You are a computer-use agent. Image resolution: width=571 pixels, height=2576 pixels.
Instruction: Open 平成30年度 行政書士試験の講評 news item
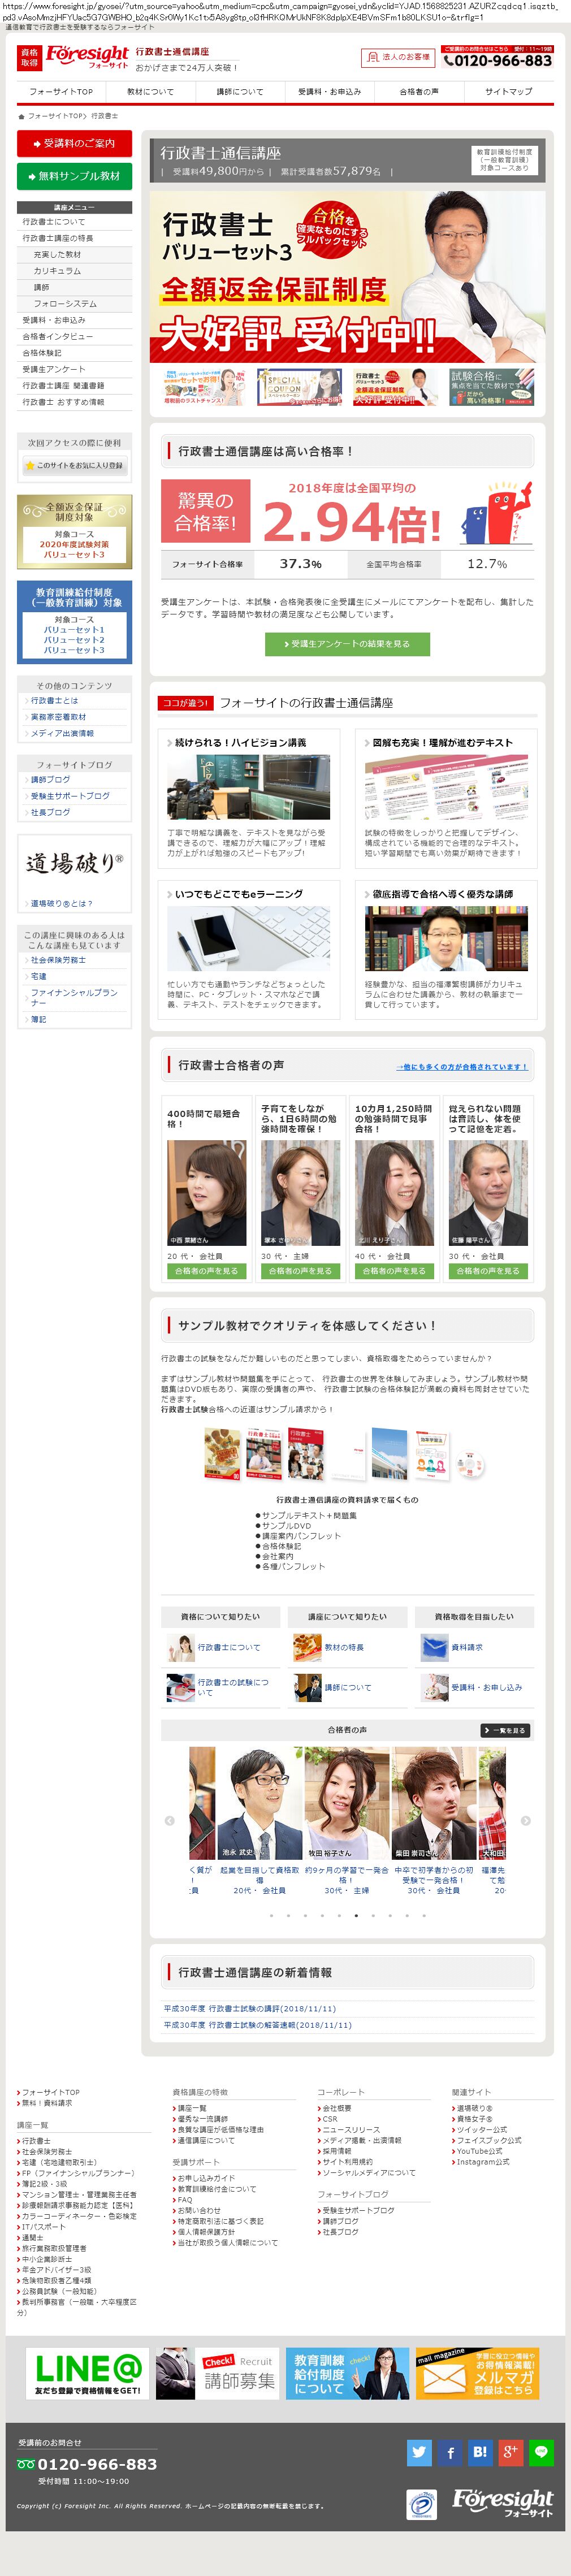[250, 2008]
